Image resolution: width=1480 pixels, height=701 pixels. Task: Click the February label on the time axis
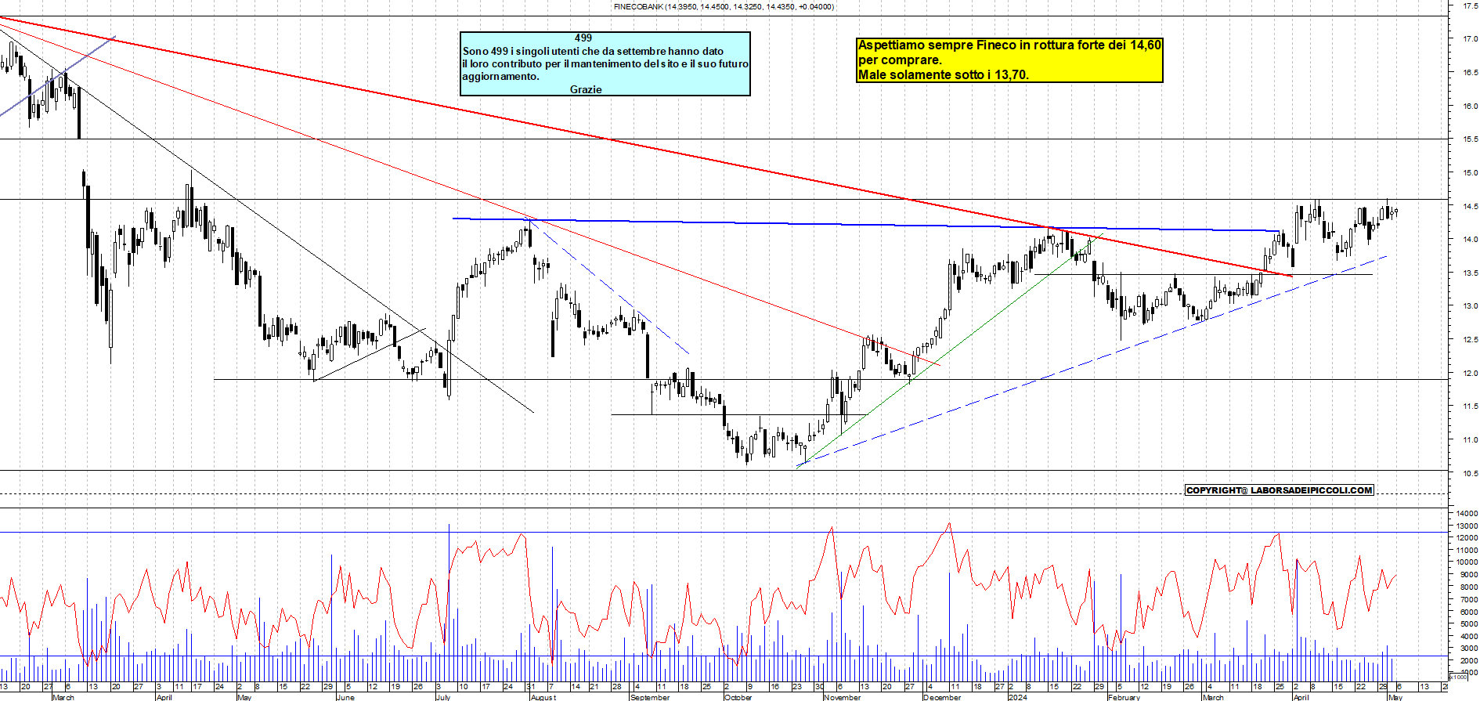tap(1124, 697)
